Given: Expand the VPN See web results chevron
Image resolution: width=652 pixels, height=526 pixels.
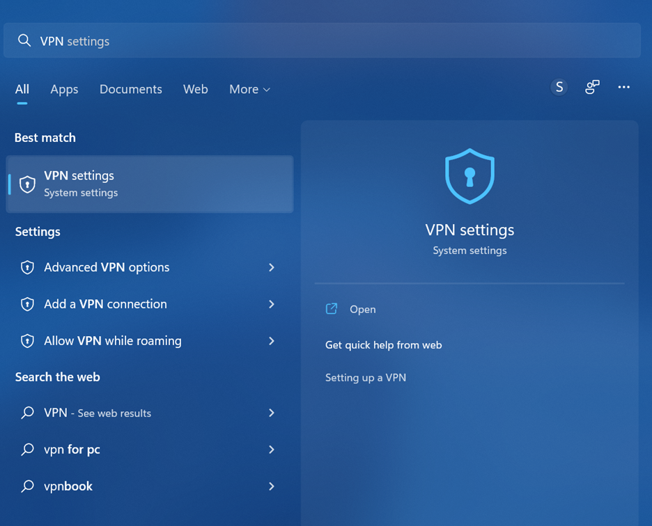Looking at the screenshot, I should pos(272,413).
